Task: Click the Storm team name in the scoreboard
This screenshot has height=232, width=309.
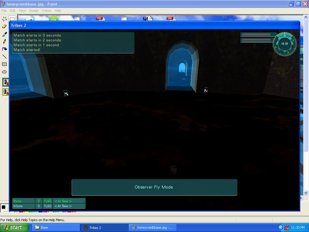Action: pos(17,201)
